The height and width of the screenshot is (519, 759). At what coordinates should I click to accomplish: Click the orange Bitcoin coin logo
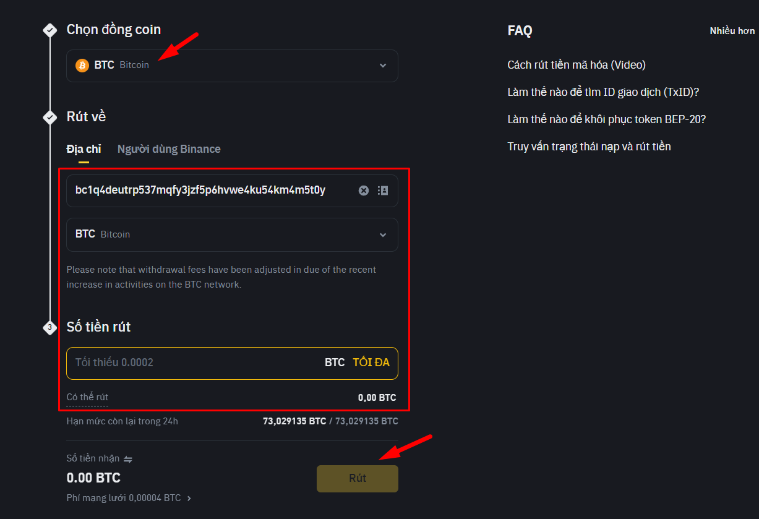(82, 65)
